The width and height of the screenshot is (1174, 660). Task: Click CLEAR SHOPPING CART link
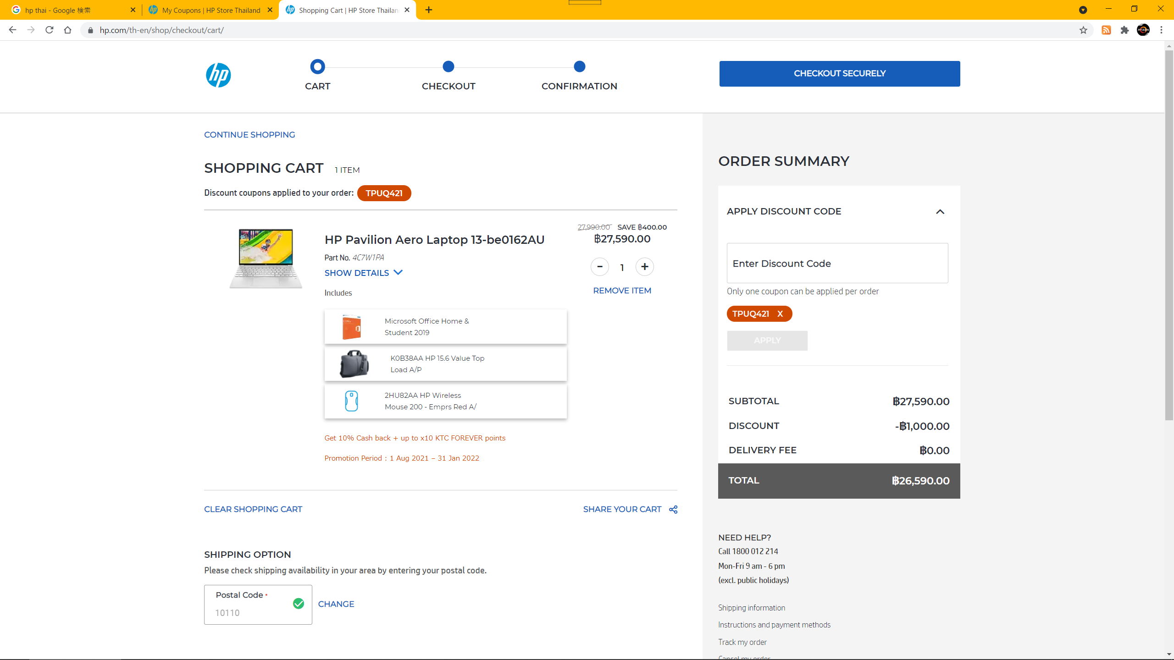pyautogui.click(x=253, y=509)
